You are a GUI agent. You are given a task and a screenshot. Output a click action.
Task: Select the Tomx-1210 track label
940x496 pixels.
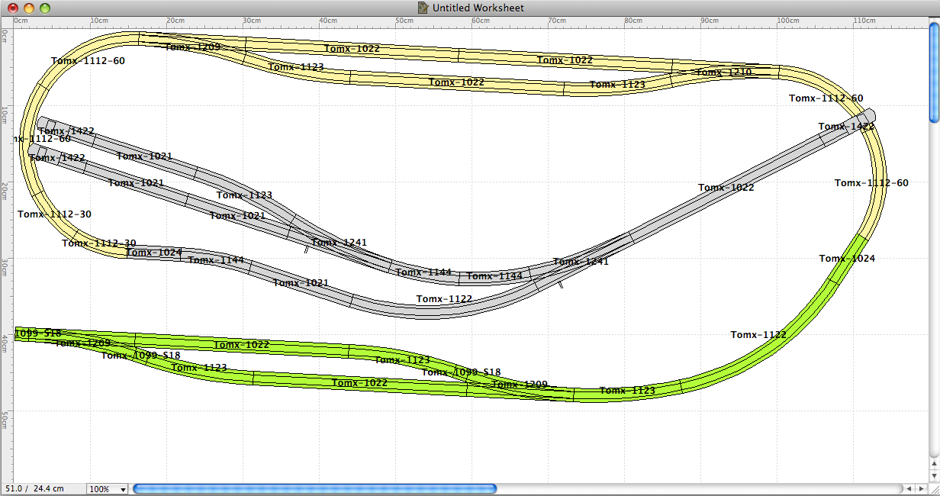724,72
